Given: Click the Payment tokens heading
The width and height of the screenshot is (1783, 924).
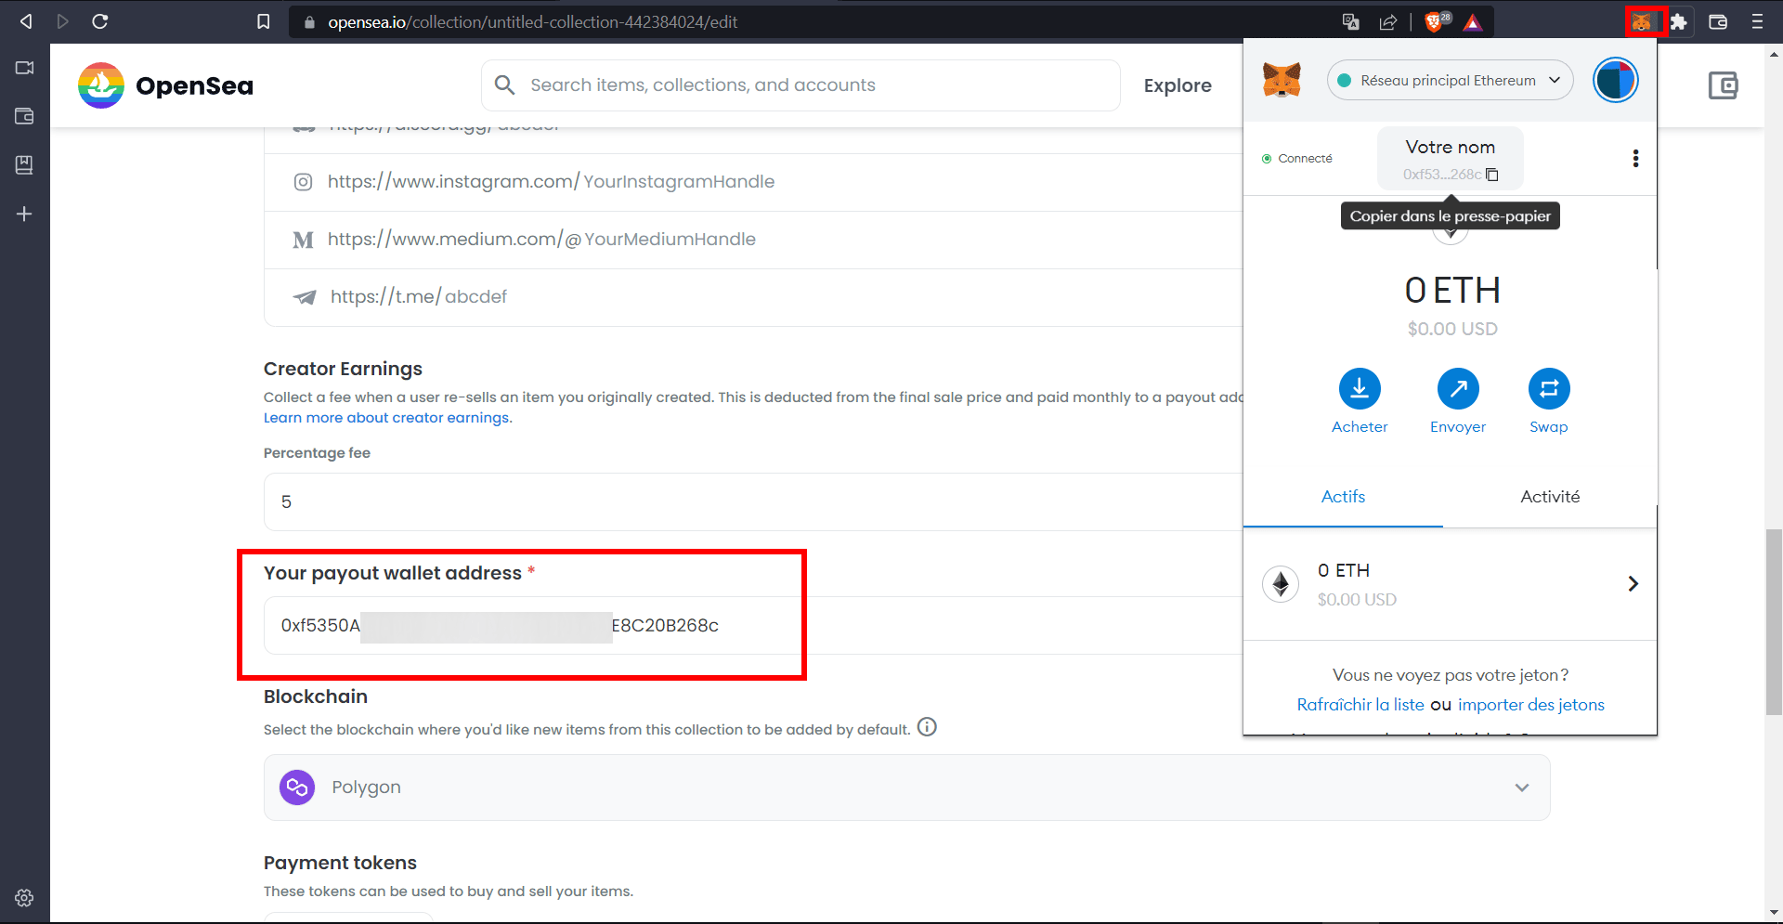Looking at the screenshot, I should coord(340,863).
